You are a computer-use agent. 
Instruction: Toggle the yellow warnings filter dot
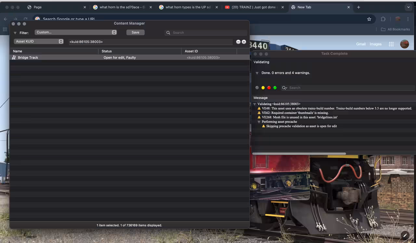[263, 88]
